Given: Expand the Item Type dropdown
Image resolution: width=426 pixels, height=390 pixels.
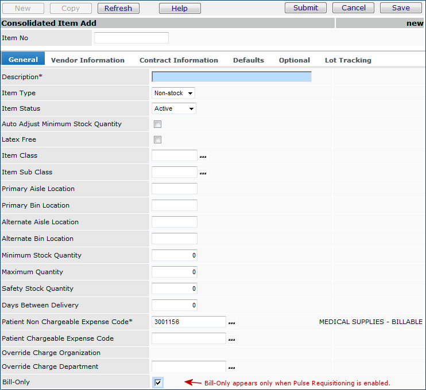Looking at the screenshot, I should point(173,93).
